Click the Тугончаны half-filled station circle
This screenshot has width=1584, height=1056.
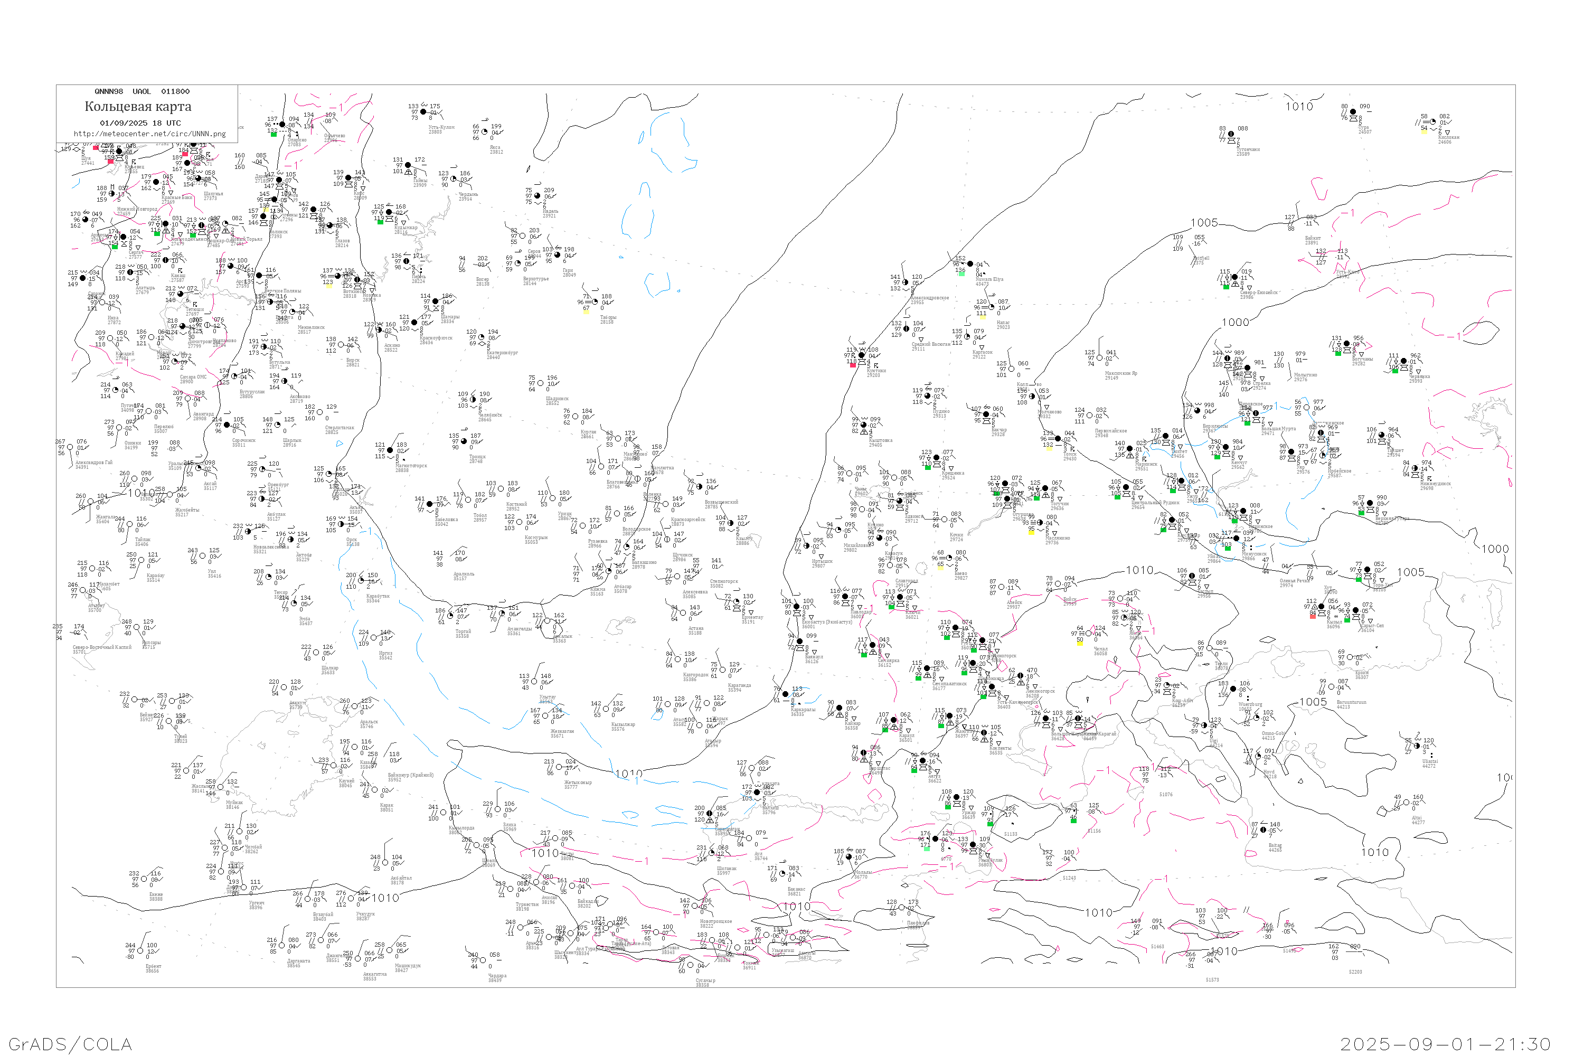1231,134
